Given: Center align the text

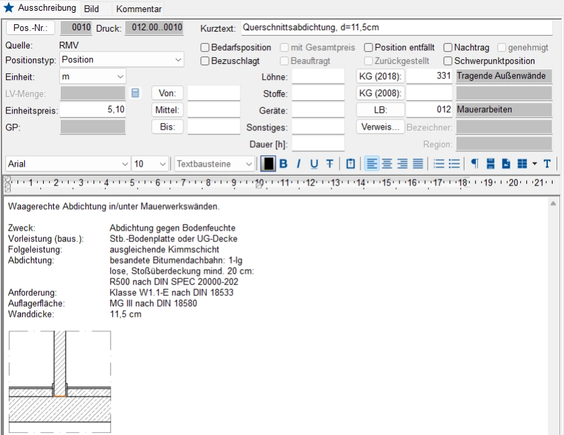Looking at the screenshot, I should coord(387,164).
